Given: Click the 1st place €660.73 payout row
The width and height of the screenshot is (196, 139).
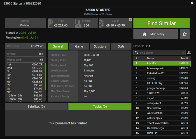Looking at the screenshot, I should tap(25, 64).
